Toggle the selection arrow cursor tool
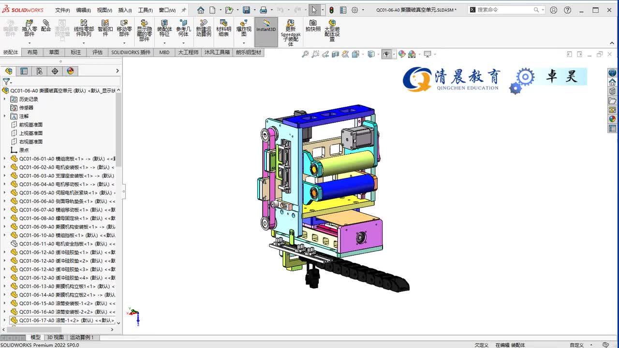The image size is (619, 348). pyautogui.click(x=314, y=10)
